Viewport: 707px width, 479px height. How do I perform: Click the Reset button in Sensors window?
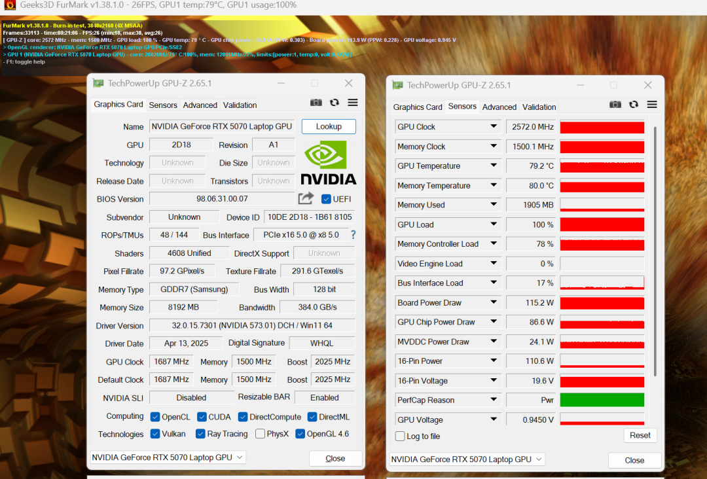(640, 435)
